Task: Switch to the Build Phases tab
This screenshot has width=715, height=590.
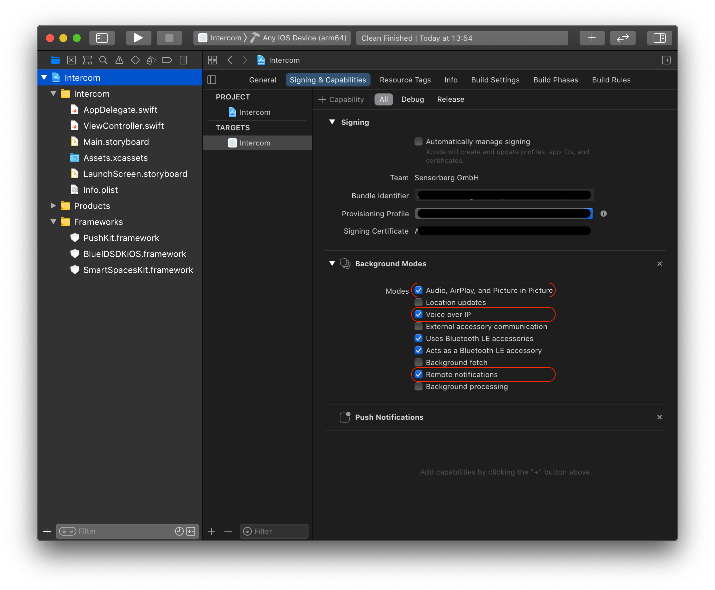Action: 556,80
